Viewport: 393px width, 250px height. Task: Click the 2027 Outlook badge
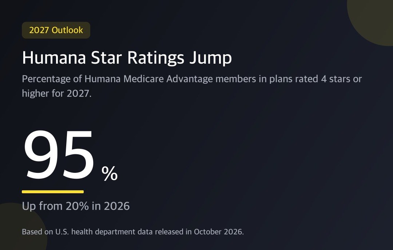point(56,30)
